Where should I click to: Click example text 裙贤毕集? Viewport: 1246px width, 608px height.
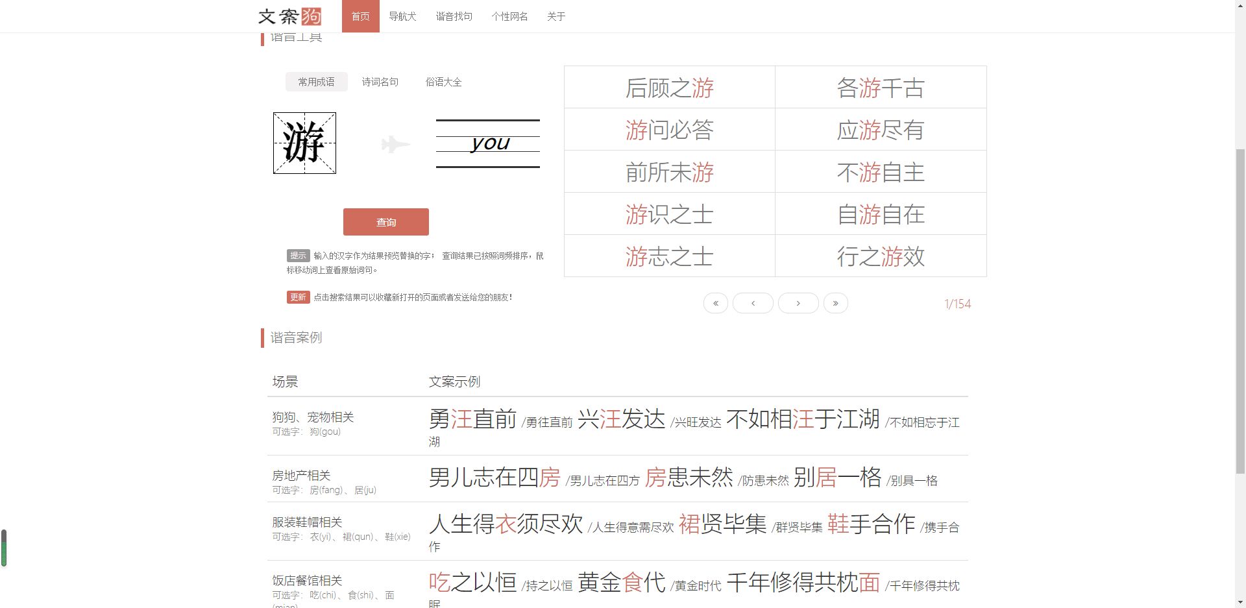pyautogui.click(x=723, y=524)
